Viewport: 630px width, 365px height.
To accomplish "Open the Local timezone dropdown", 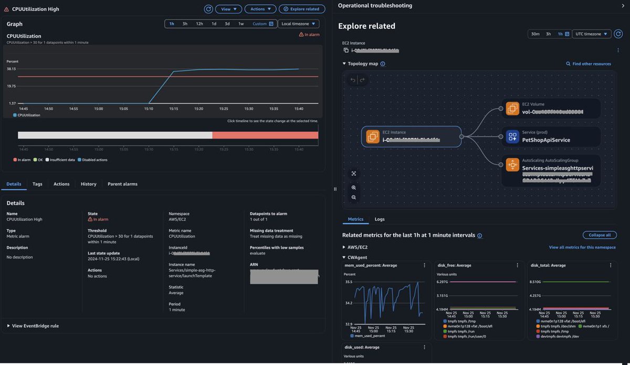I will [x=299, y=24].
